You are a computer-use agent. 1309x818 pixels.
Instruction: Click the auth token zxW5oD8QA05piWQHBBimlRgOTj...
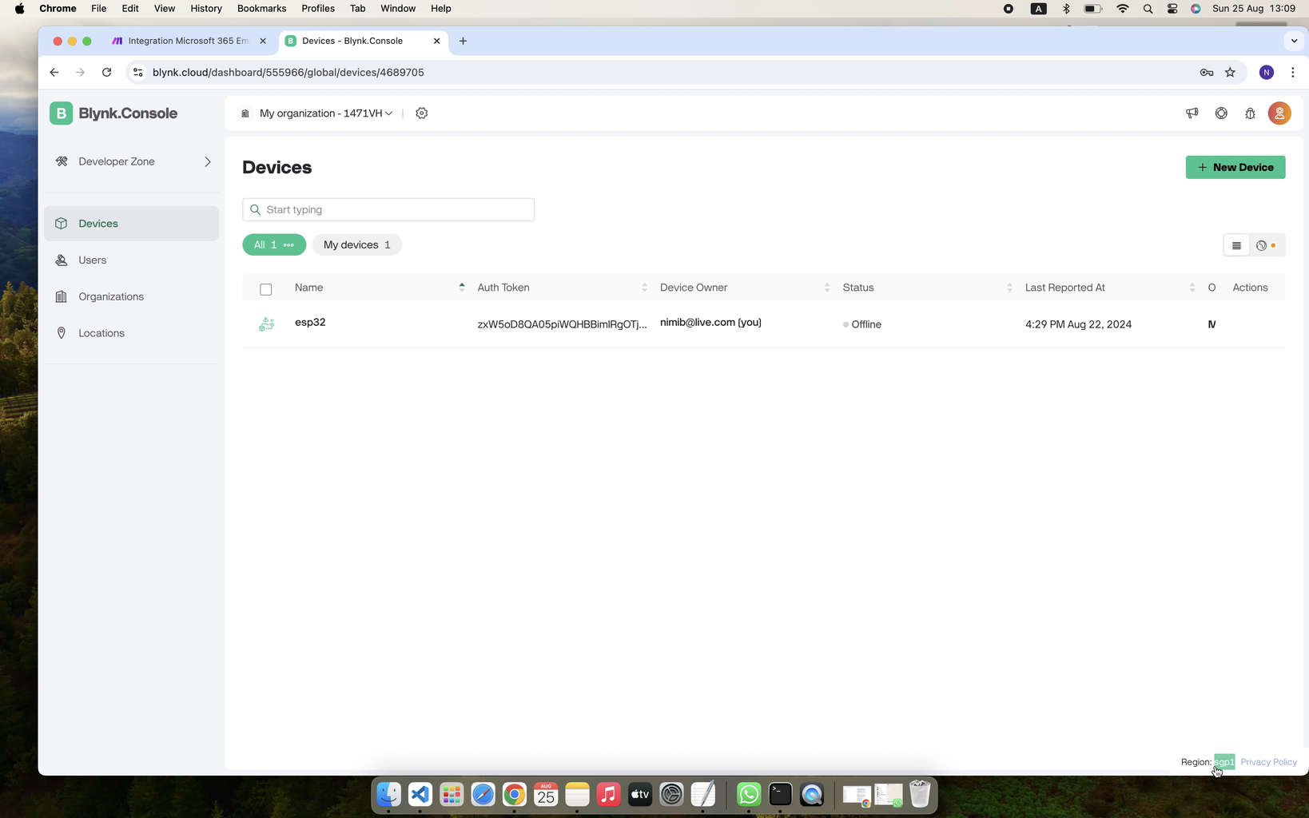(562, 324)
